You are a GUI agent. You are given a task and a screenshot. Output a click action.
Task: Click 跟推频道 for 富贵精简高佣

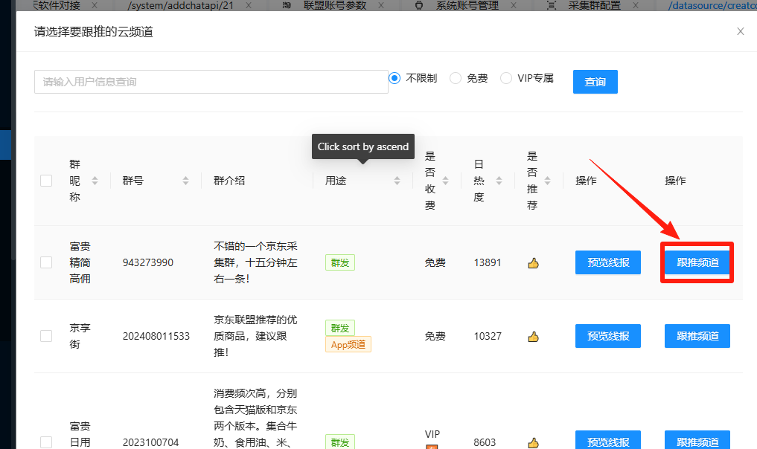697,262
